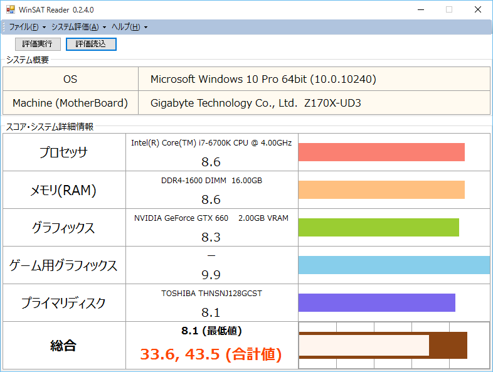Viewport: 493px width, 372px height.
Task: Click the purple primary disk bar
Action: pos(377,302)
